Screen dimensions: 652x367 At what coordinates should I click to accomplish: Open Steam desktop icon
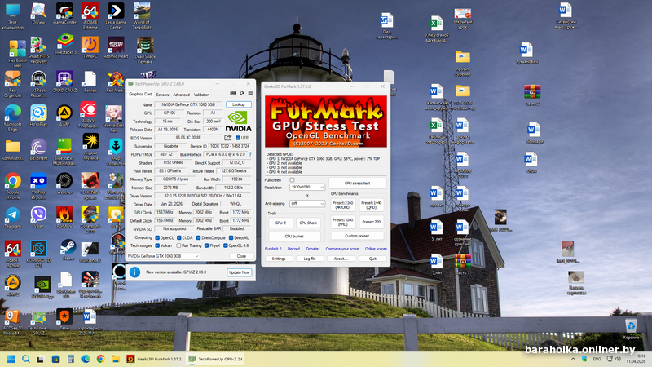(x=68, y=250)
